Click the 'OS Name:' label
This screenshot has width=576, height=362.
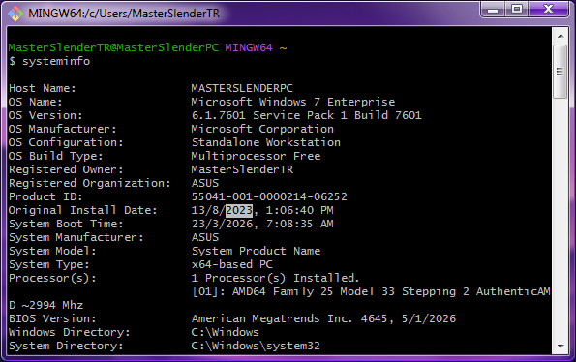[x=35, y=102]
